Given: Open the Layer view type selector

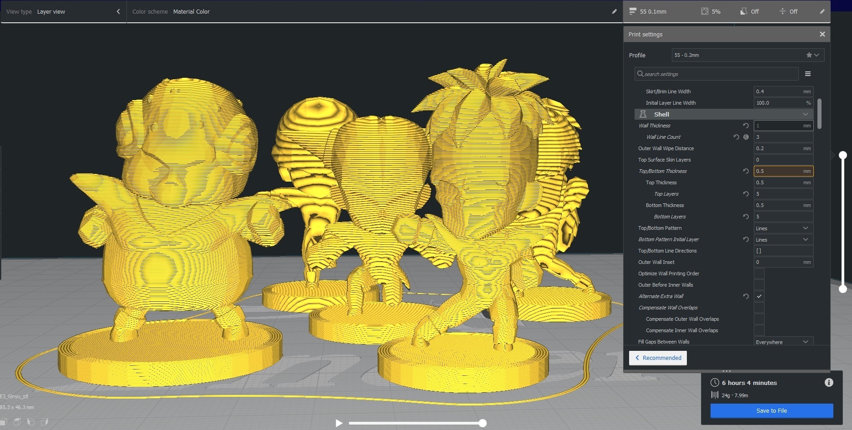Looking at the screenshot, I should coord(51,11).
